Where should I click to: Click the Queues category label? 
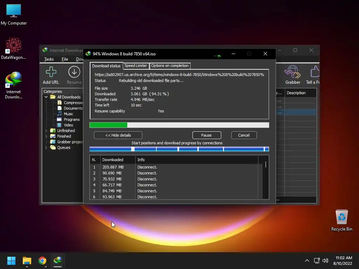click(64, 147)
